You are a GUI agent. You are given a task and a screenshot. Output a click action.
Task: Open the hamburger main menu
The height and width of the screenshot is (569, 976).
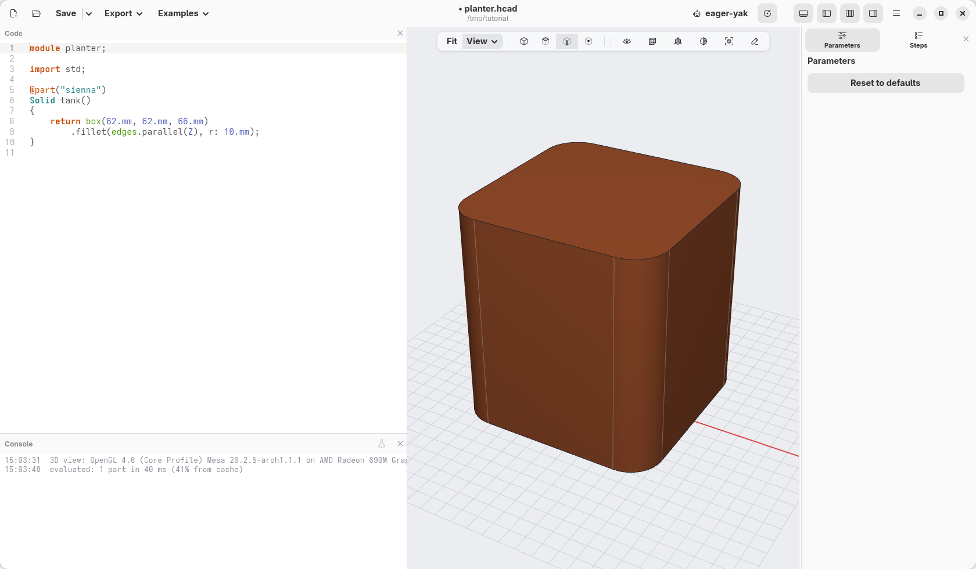896,13
